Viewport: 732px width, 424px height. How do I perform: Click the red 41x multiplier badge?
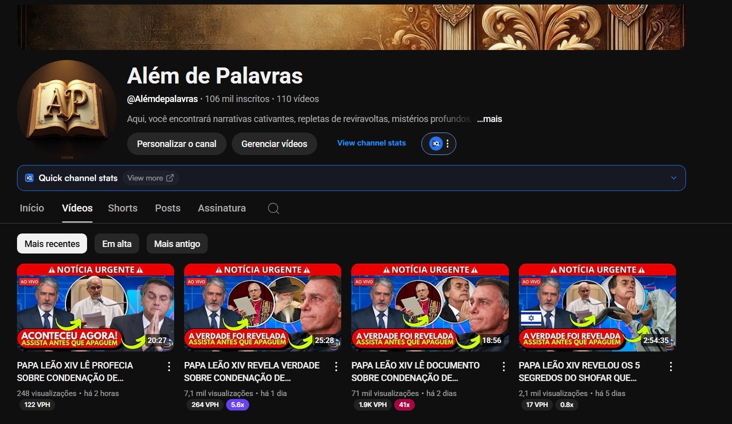404,404
